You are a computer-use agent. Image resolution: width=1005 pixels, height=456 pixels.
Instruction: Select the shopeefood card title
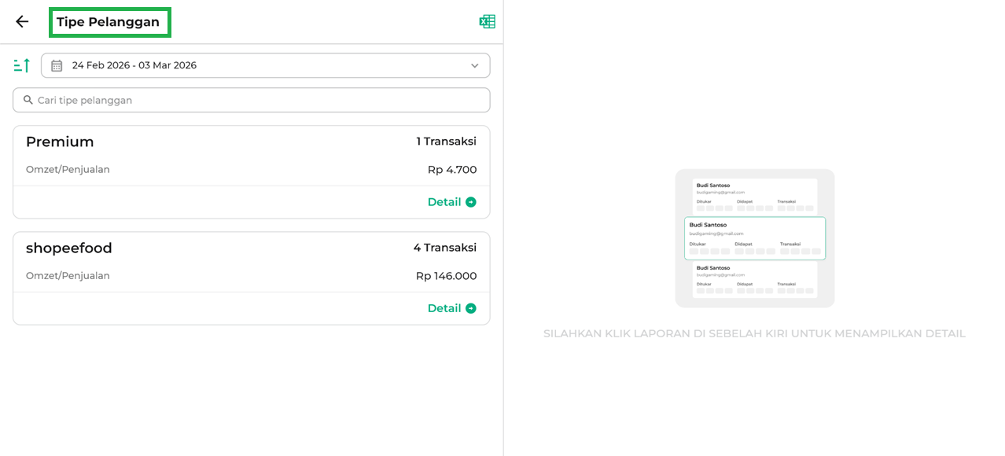pyautogui.click(x=69, y=248)
